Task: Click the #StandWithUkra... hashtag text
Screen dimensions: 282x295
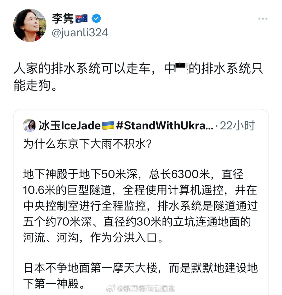Action: 165,125
